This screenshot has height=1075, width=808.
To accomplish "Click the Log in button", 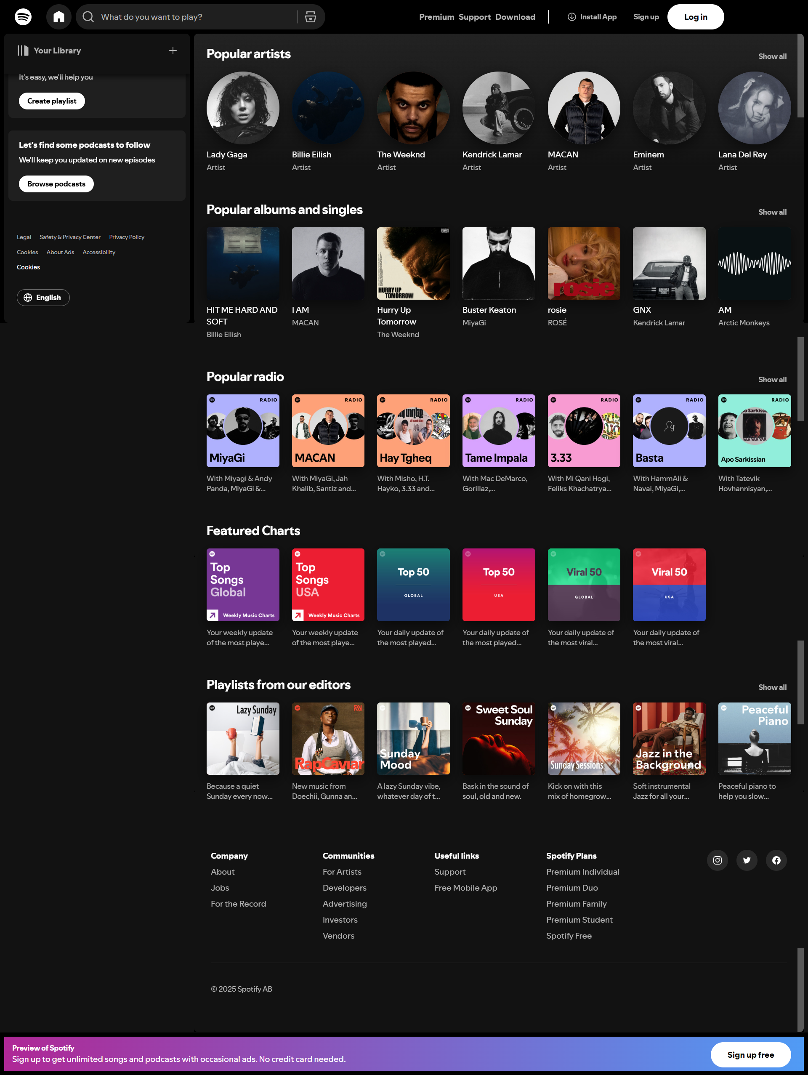I will [695, 17].
